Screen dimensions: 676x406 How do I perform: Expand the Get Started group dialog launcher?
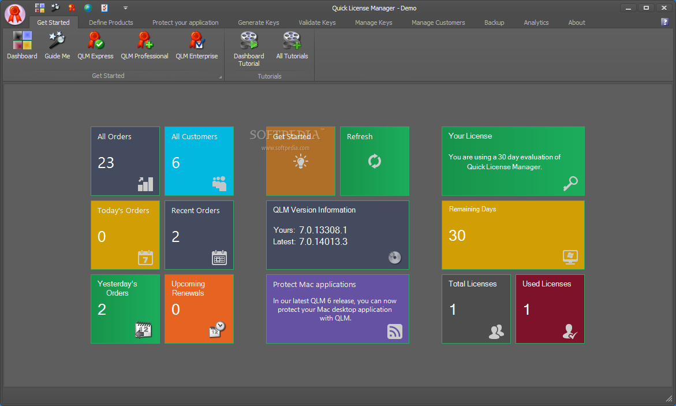click(x=221, y=77)
